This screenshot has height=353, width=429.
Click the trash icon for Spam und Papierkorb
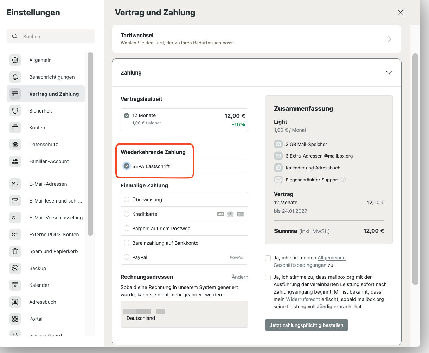(15, 251)
